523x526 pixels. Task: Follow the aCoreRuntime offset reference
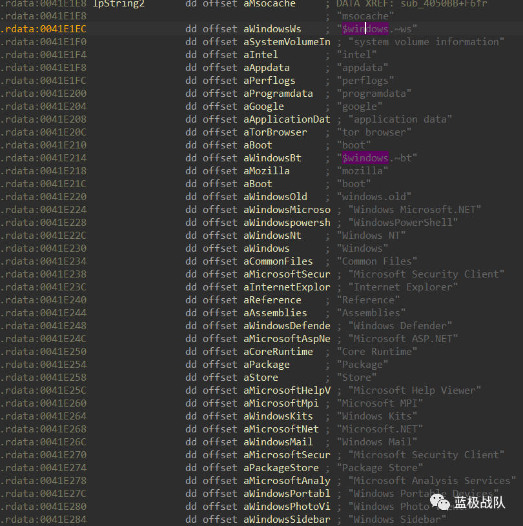click(x=278, y=352)
